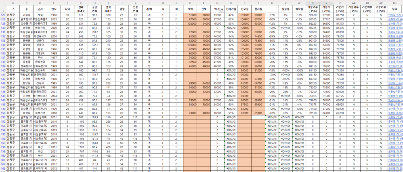
Task: Open the filter dropdown in column Q header
Action: click(x=222, y=10)
